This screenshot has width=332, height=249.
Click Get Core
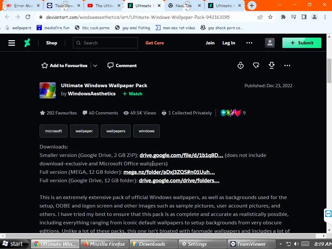tap(155, 43)
